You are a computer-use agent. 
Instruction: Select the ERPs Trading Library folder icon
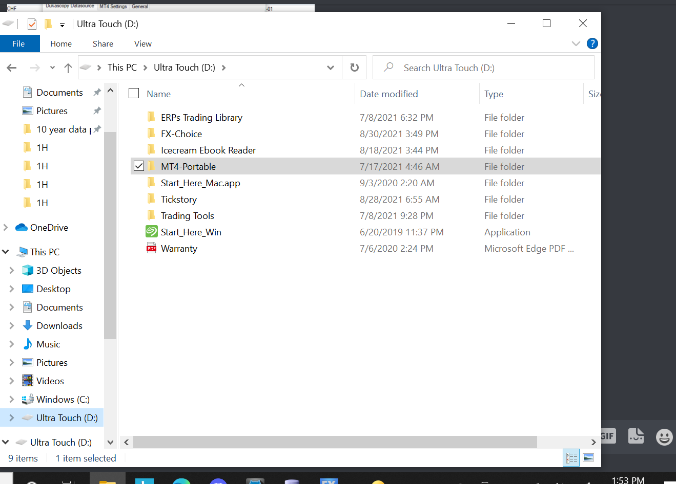[x=151, y=117]
